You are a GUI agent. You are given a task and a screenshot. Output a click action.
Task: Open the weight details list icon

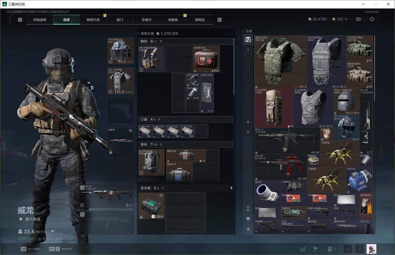coord(52,231)
